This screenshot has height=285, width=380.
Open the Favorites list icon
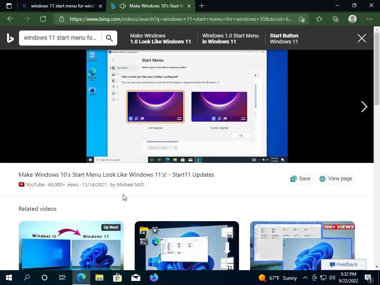319,19
